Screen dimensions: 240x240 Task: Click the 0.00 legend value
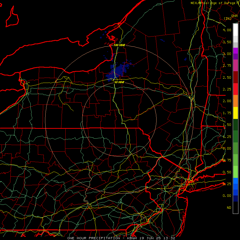227,196
